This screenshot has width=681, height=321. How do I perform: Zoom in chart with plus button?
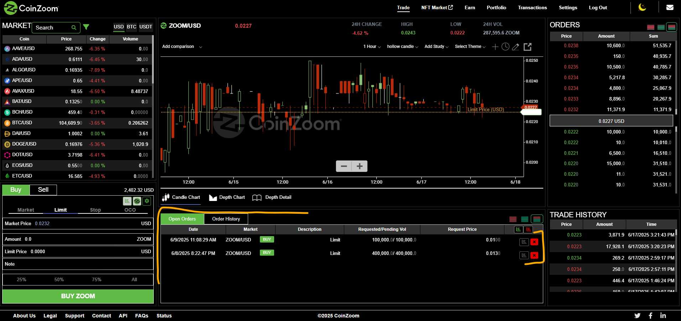point(360,166)
